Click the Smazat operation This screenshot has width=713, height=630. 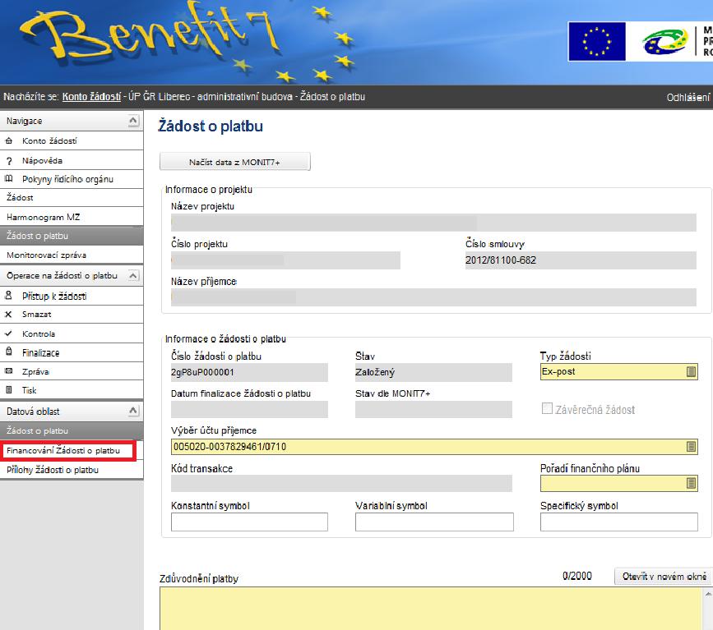click(x=72, y=315)
